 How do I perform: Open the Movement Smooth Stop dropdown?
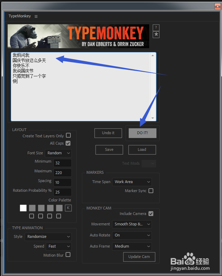click(x=132, y=224)
